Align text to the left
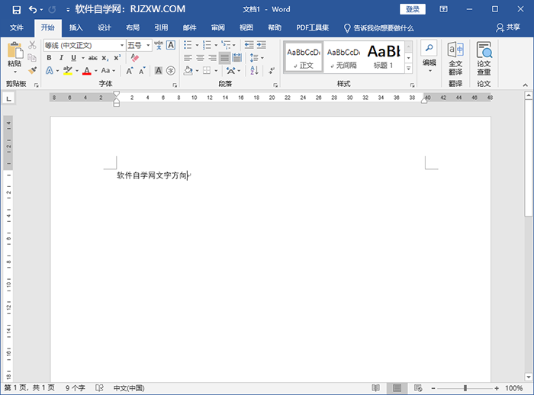534x395 pixels. pyautogui.click(x=188, y=58)
